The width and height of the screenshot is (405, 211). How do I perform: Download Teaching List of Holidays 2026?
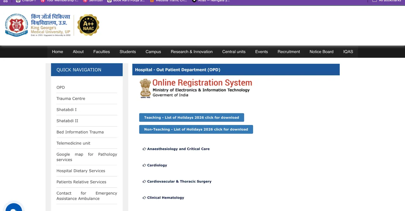[191, 117]
